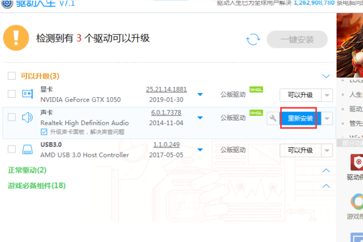Click the game advertisement banner image
Image resolution: width=363 pixels, height=242 pixels.
pos(350,45)
